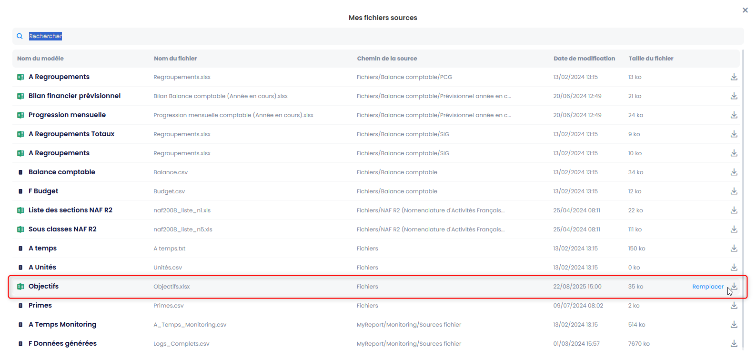Click Remplacer link for Objectifs
The image size is (756, 359).
(x=707, y=287)
